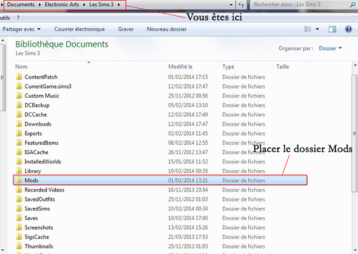Toggle the preview pane
Image resolution: width=358 pixels, height=254 pixels.
click(x=332, y=29)
